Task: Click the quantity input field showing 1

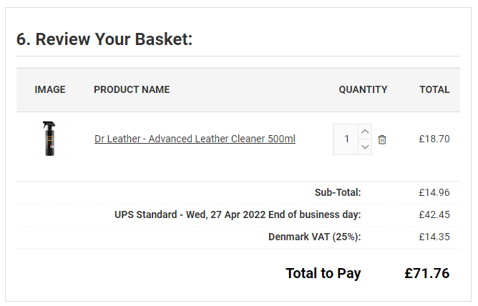Action: pos(346,139)
